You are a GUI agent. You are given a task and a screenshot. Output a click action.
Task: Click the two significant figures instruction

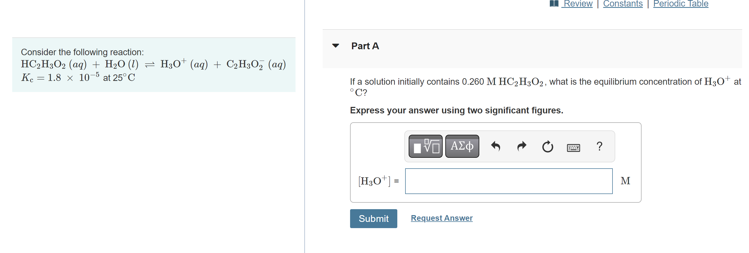point(456,110)
